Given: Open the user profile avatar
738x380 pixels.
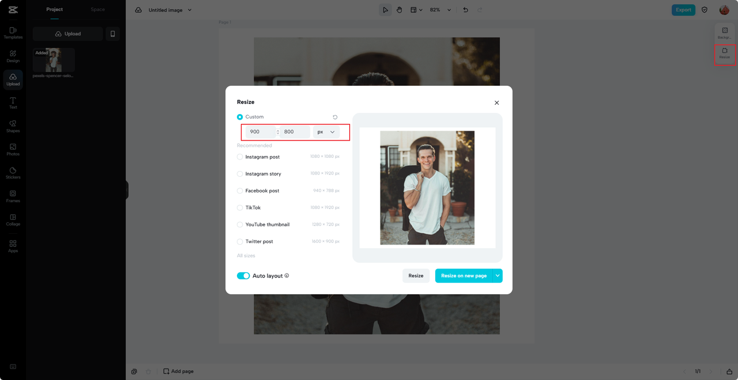Looking at the screenshot, I should click(x=724, y=10).
